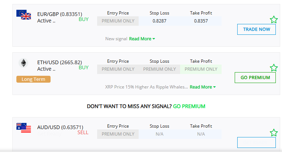Click TRADE NOW for EUR/GBP
This screenshot has width=282, height=153.
[257, 29]
